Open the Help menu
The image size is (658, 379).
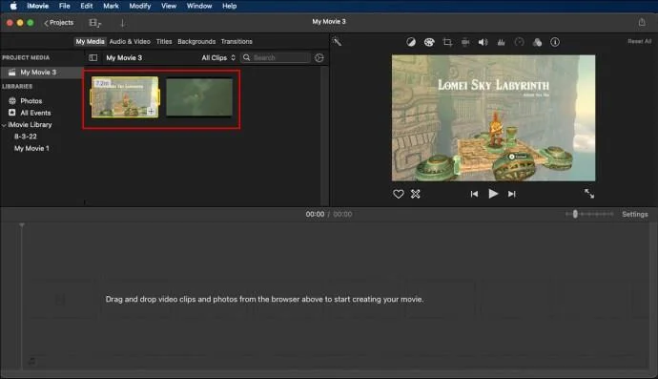pyautogui.click(x=230, y=6)
